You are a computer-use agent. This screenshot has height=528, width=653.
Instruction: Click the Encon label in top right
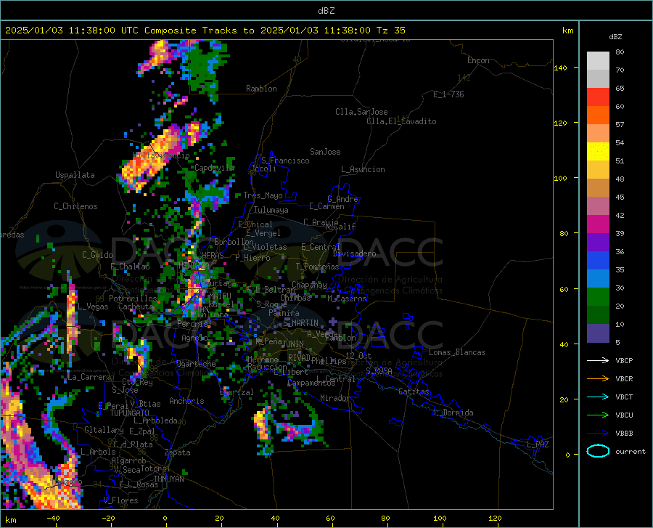point(478,60)
